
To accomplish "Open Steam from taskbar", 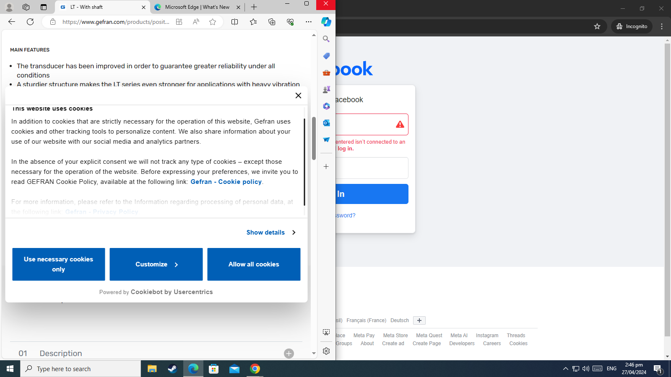I will click(172, 369).
